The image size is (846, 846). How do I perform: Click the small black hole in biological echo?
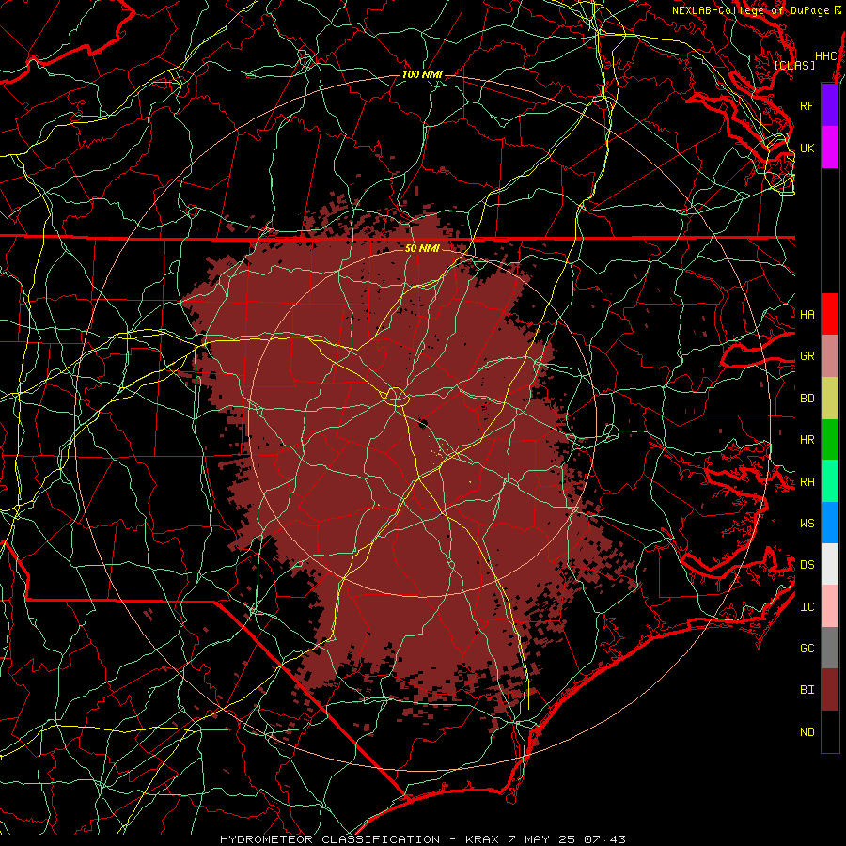coord(422,423)
